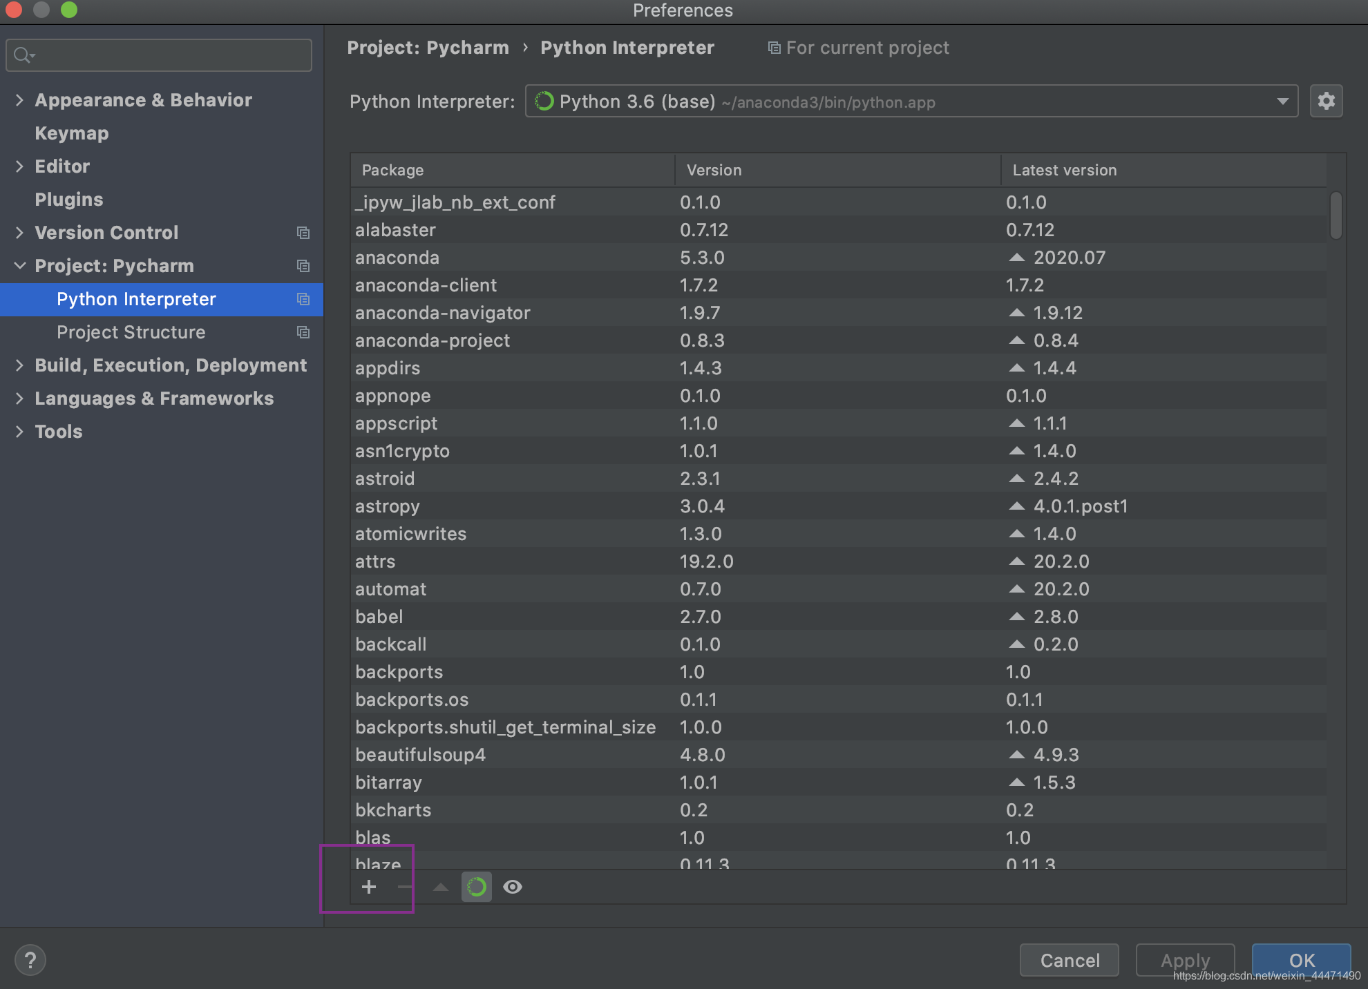Click the upgrade package arrow in toolbar
The height and width of the screenshot is (989, 1368).
tap(441, 887)
